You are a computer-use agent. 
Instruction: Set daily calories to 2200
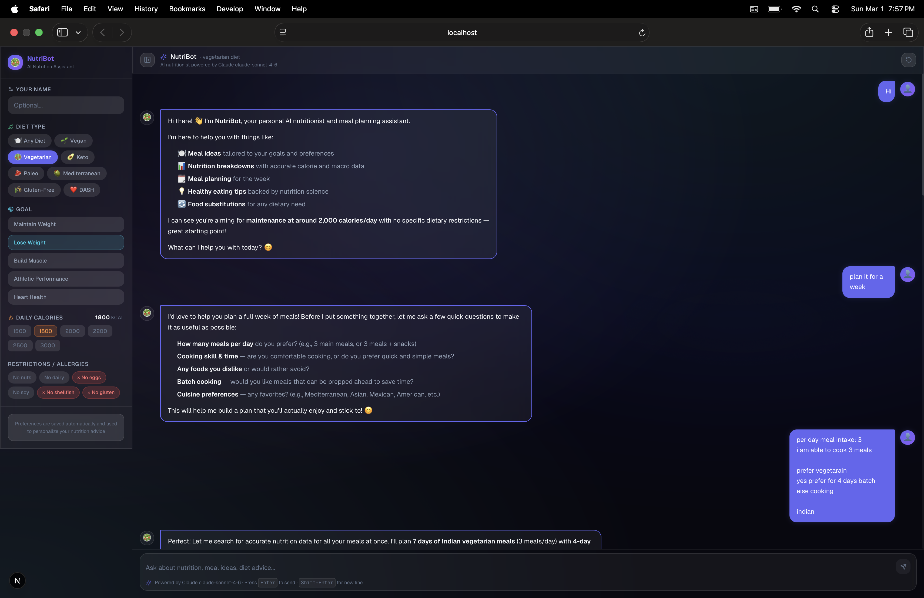(100, 331)
